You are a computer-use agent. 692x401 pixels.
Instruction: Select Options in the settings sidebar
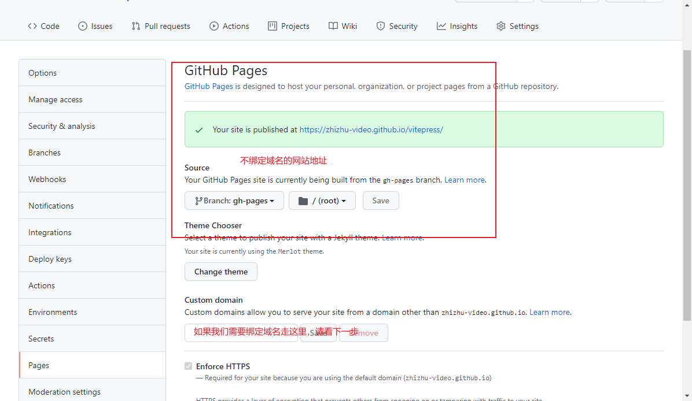[92, 73]
